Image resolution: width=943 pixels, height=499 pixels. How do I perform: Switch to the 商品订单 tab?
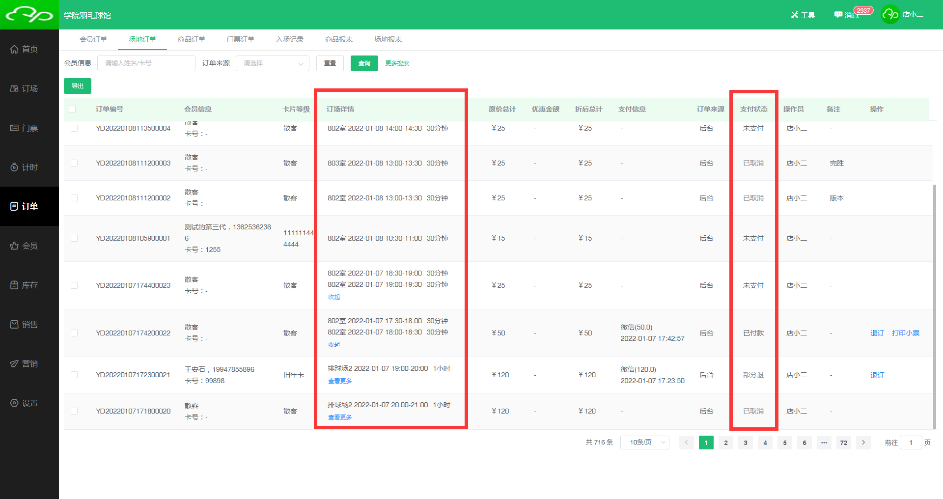192,39
